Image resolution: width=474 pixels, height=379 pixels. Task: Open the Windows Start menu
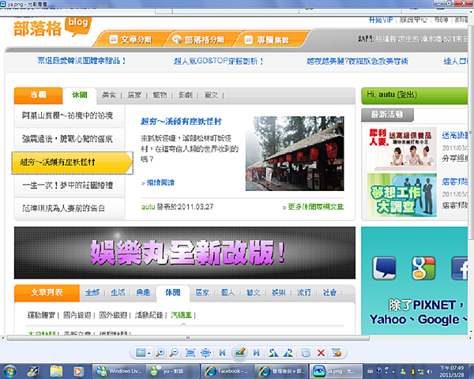(x=9, y=371)
